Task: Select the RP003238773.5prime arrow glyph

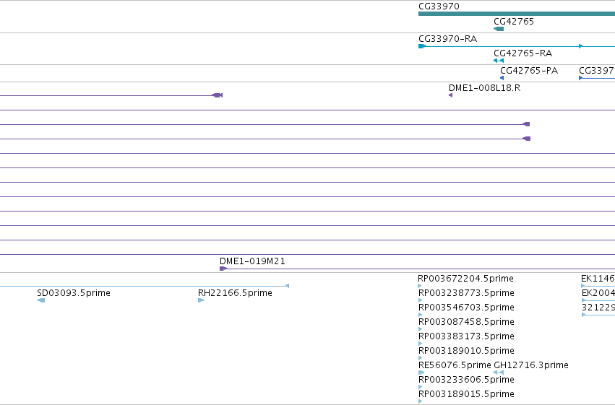Action: (421, 300)
